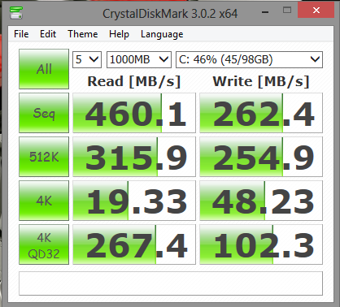Expand the test count dropdown showing 5
Image resolution: width=340 pixels, height=307 pixels.
click(87, 59)
